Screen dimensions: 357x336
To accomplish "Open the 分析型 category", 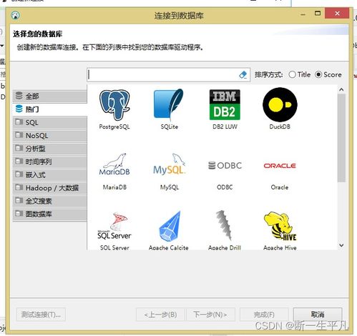I will pyautogui.click(x=50, y=149).
